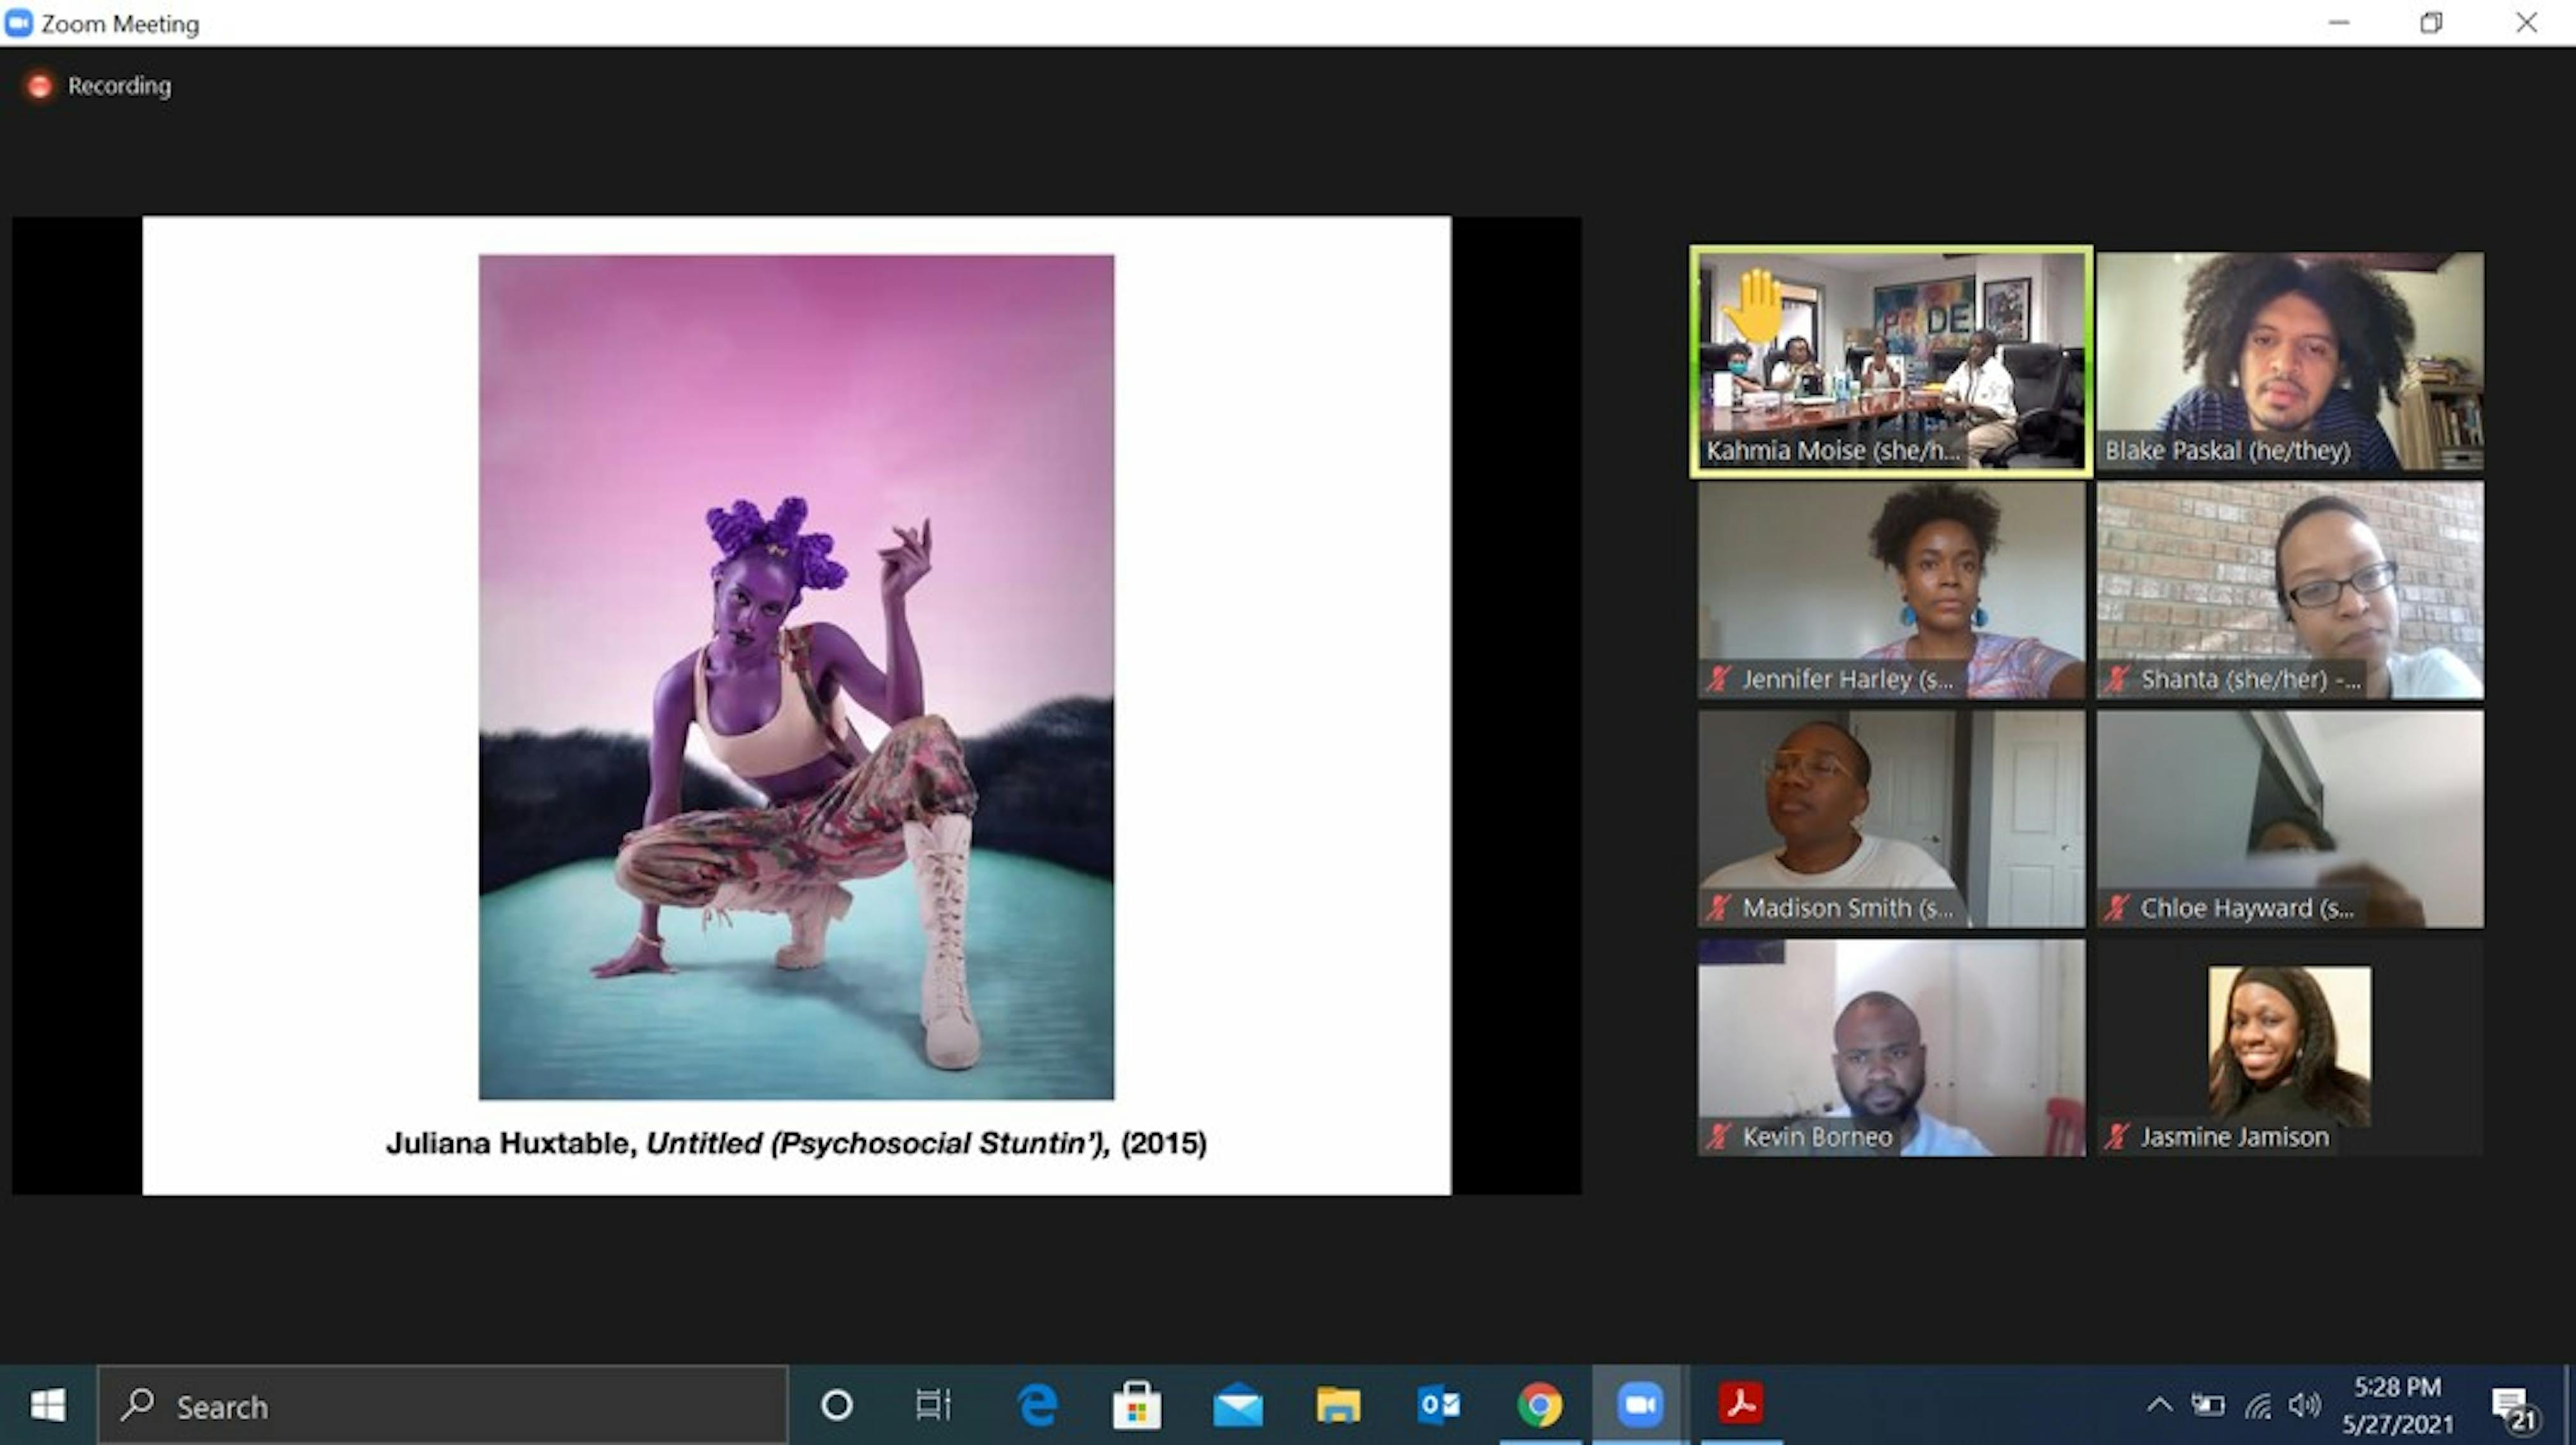This screenshot has width=2576, height=1445.
Task: Click the Windows Start button
Action: click(x=47, y=1405)
